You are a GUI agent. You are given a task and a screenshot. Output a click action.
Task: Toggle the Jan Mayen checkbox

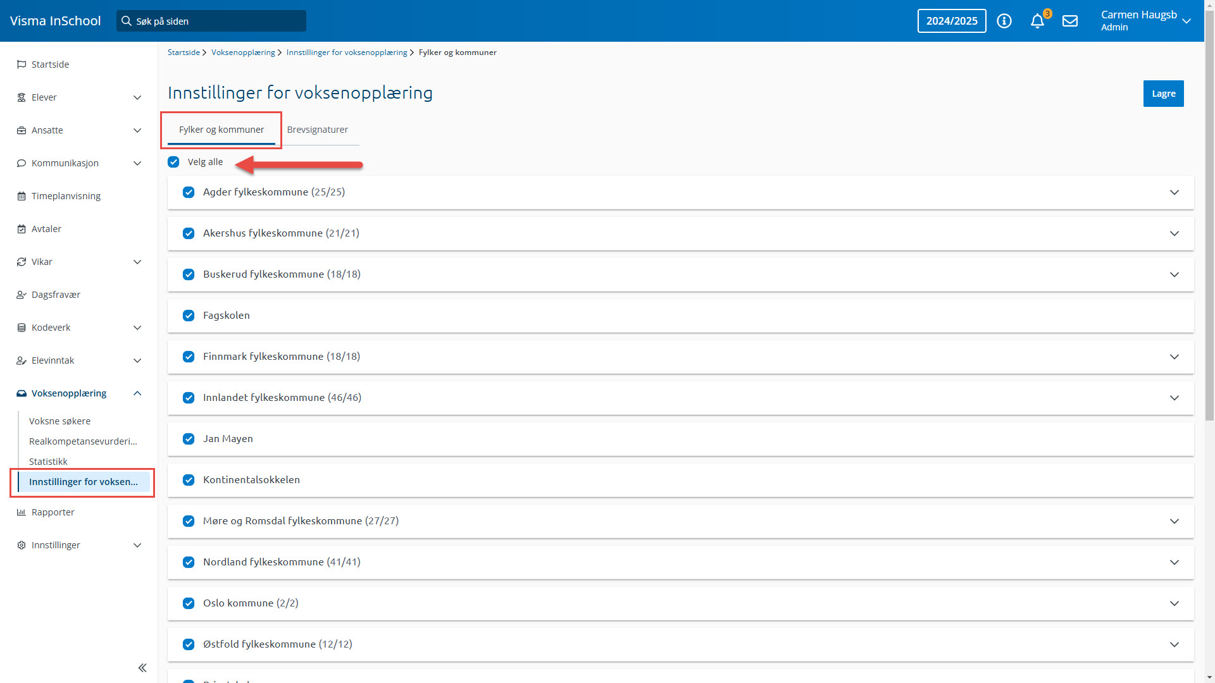pyautogui.click(x=189, y=439)
